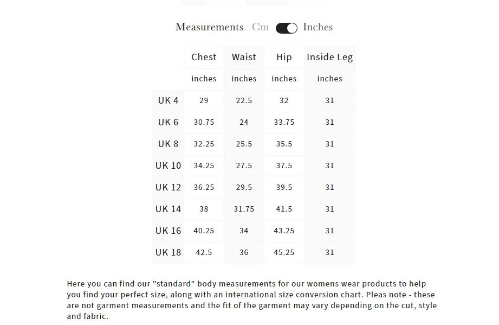Select the UK 16 size row label
Image resolution: width=499 pixels, height=325 pixels.
coord(168,231)
